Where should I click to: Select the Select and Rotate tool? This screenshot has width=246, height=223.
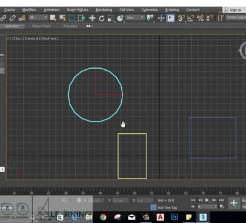point(101,18)
